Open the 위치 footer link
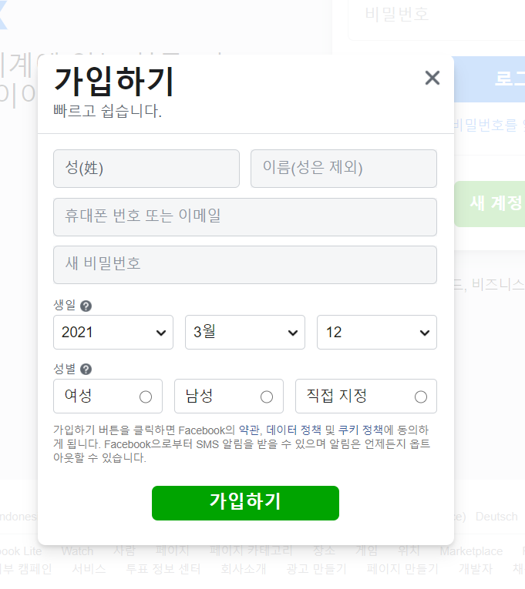Screen dimensions: 525x589 (409, 551)
